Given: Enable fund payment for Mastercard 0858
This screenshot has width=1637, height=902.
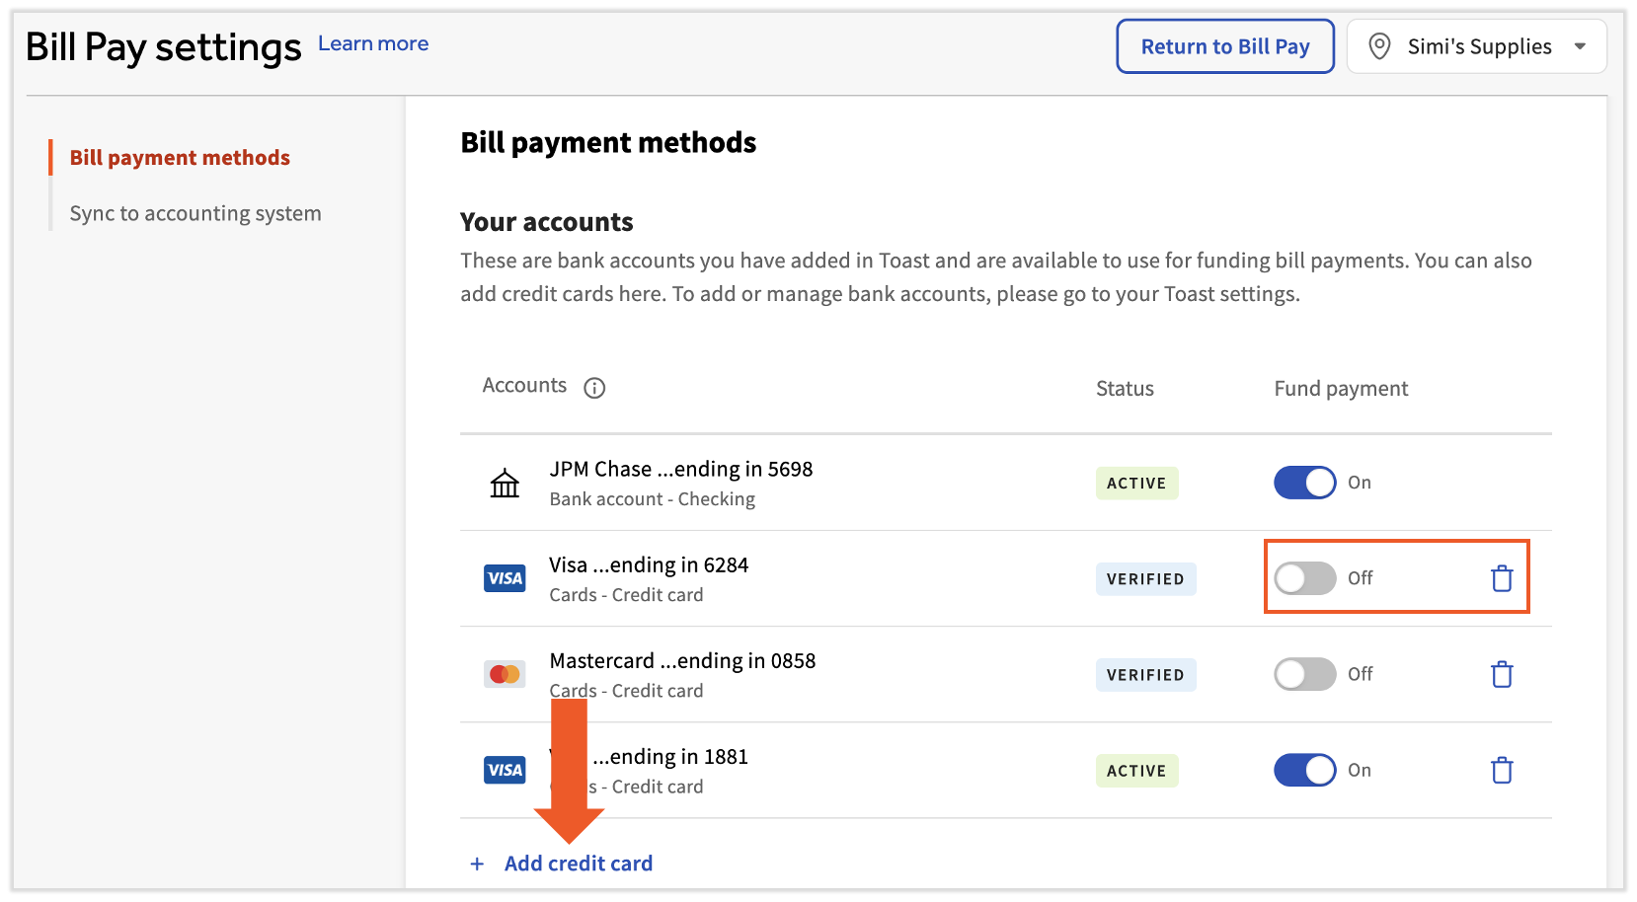Looking at the screenshot, I should 1304,674.
